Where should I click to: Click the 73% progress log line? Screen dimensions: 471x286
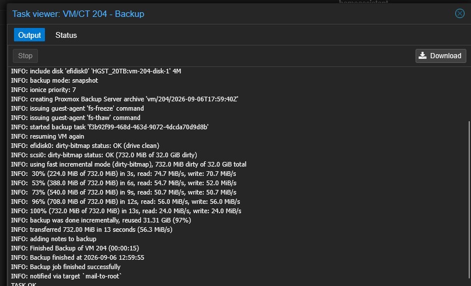(124, 192)
